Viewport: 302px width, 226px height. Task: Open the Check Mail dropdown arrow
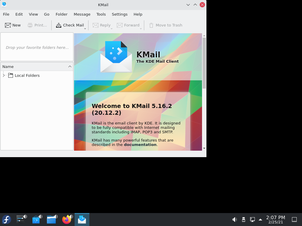click(85, 29)
